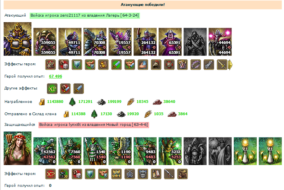Click the purple ring attacker effect icon
The image size is (284, 190).
196,65
